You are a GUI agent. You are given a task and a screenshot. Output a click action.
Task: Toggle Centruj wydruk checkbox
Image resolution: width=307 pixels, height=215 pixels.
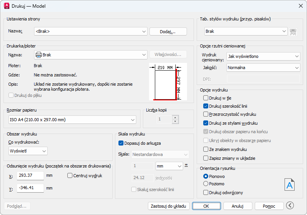coord(70,176)
